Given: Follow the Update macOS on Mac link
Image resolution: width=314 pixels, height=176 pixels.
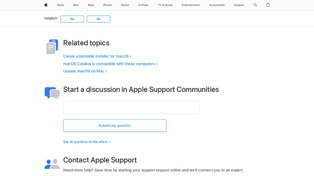Looking at the screenshot, I should tap(84, 71).
